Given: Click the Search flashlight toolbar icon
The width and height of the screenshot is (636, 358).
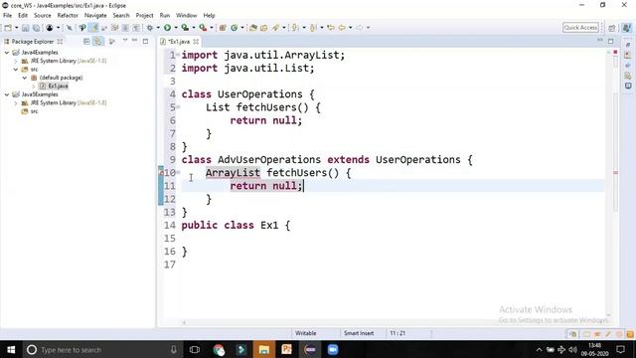Looking at the screenshot, I should tap(276, 28).
